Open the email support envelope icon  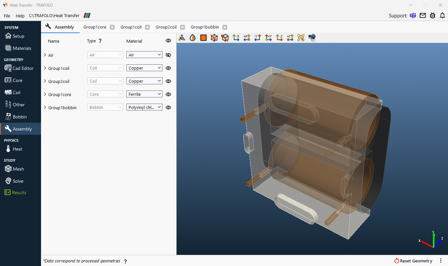[x=423, y=15]
